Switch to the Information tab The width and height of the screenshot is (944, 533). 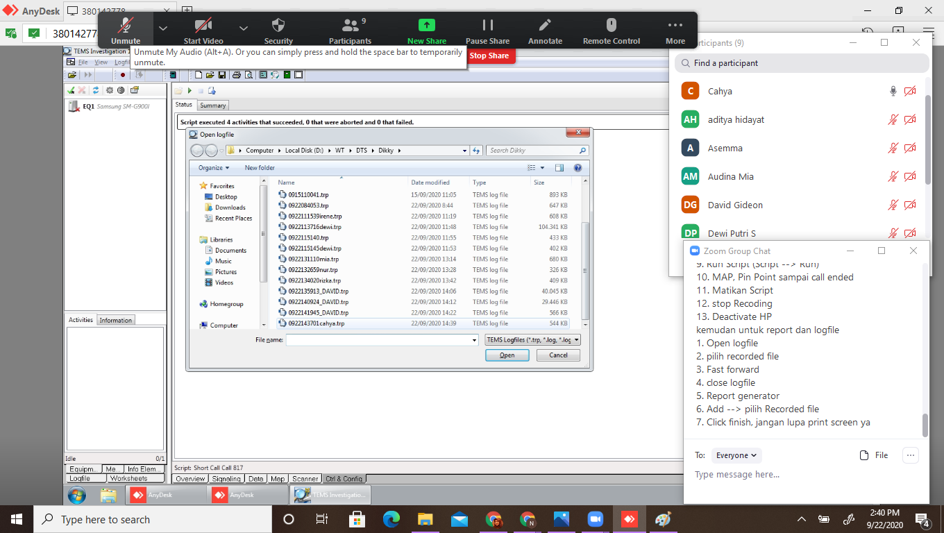(x=115, y=320)
